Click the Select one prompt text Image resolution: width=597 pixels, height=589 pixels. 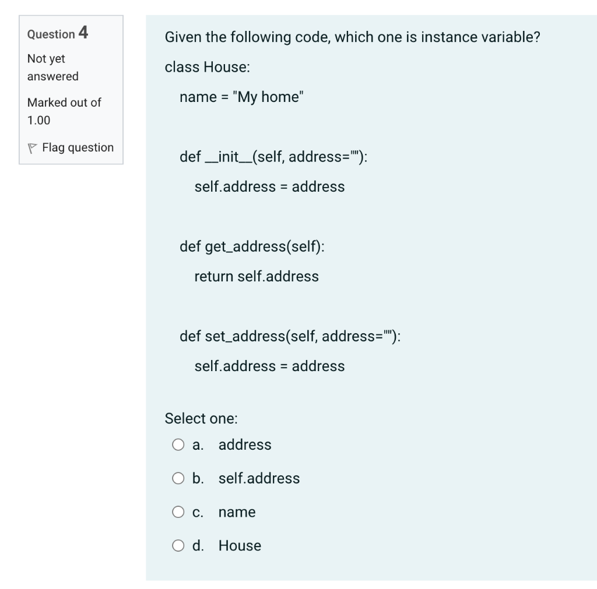pyautogui.click(x=201, y=418)
